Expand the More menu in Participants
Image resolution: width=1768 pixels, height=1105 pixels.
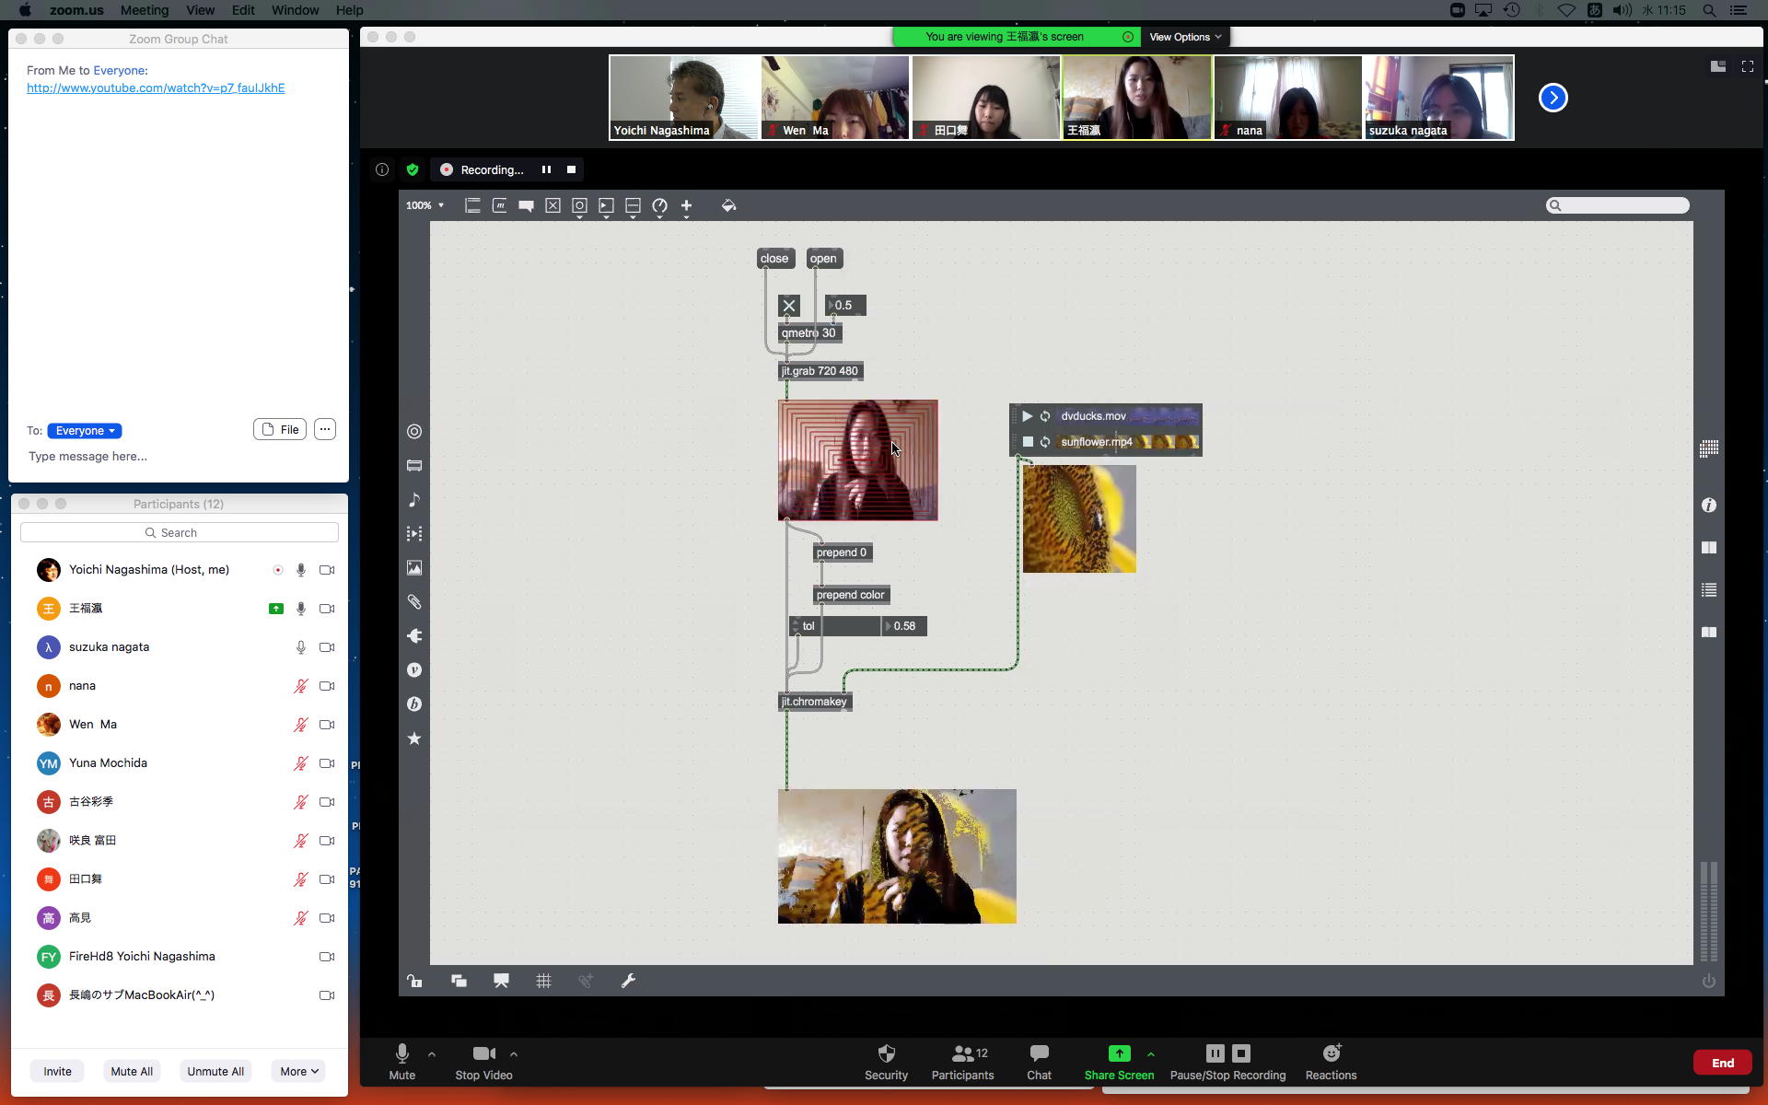point(298,1071)
